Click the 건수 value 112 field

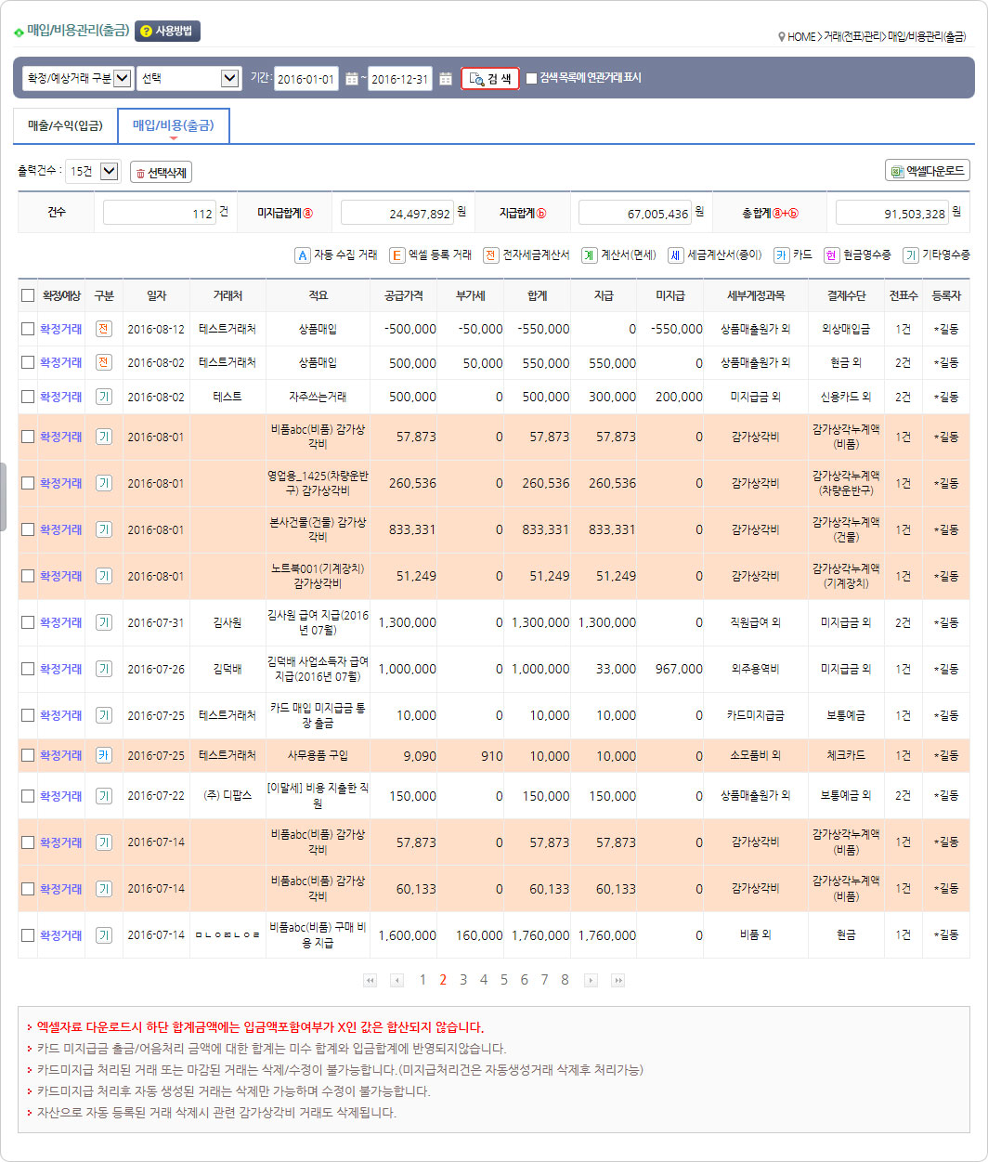159,213
